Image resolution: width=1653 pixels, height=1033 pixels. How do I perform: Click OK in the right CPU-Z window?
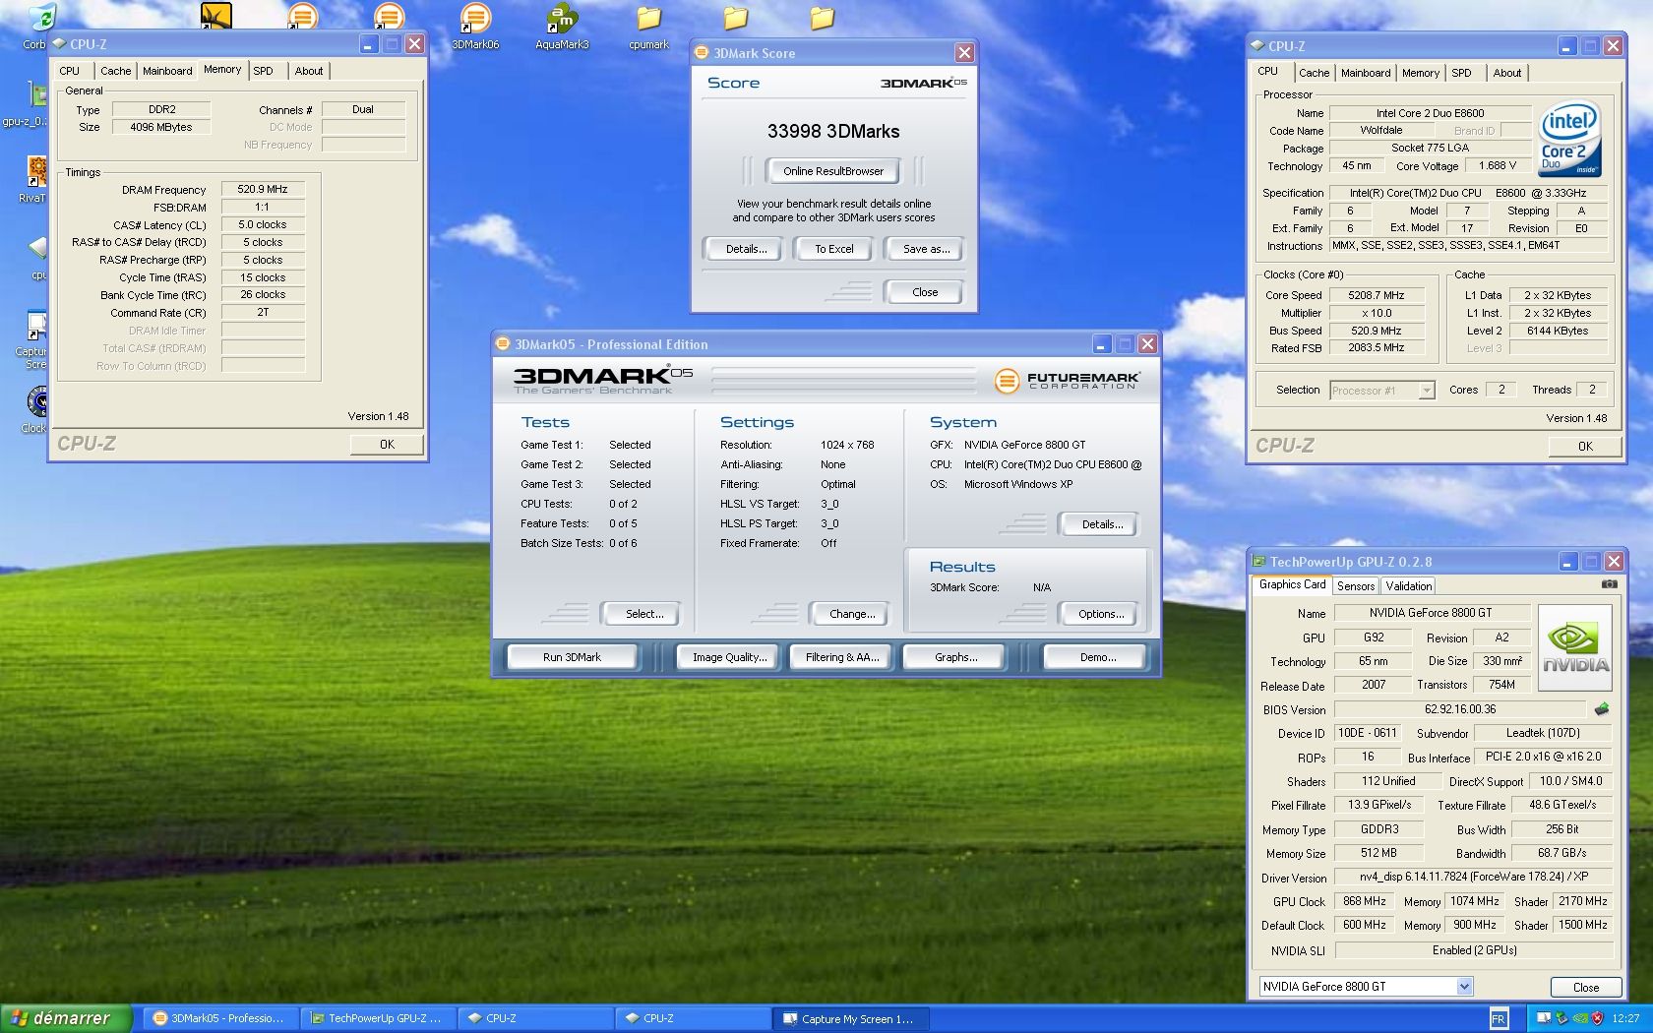(x=1584, y=447)
